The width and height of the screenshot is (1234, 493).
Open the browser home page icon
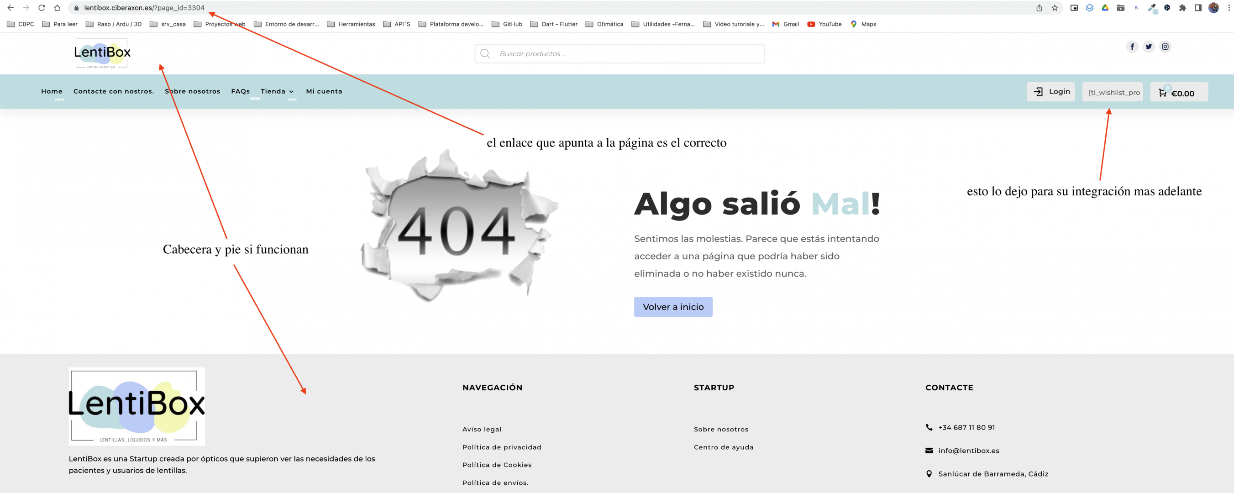tap(57, 8)
